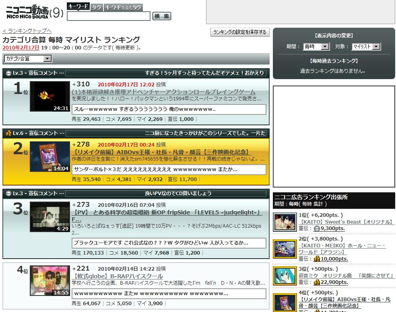This screenshot has height=312, width=396.
Task: Click the rank 3 stat マイ 7,968
Action: point(156,253)
